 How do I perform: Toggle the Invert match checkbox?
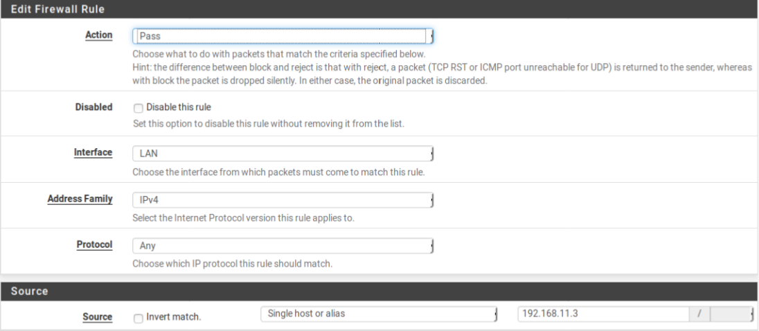tap(136, 317)
